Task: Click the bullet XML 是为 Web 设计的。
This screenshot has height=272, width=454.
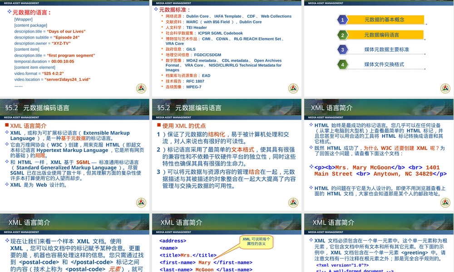Action: (x=38, y=185)
